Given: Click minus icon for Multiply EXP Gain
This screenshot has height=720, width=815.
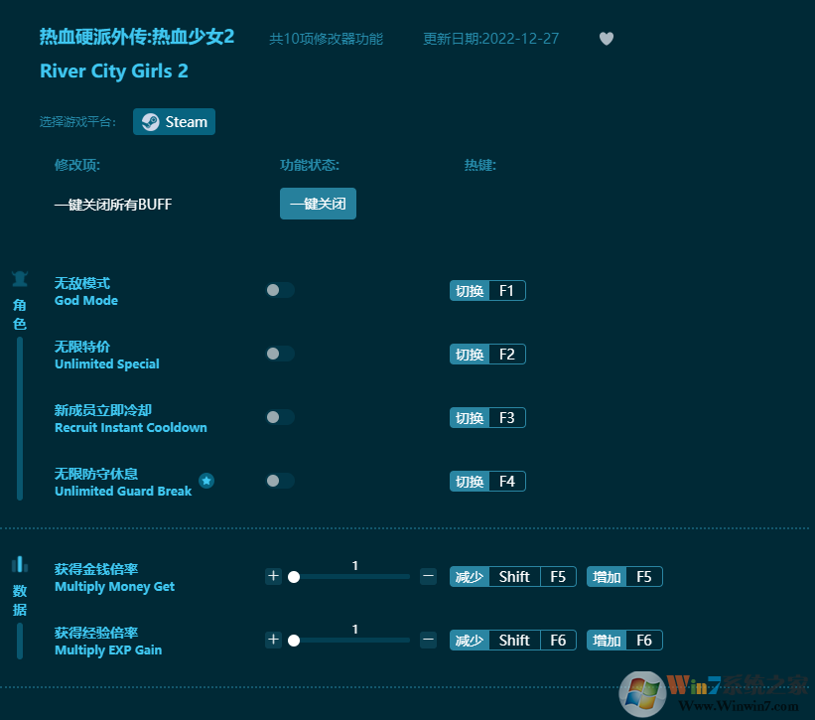Looking at the screenshot, I should (428, 640).
